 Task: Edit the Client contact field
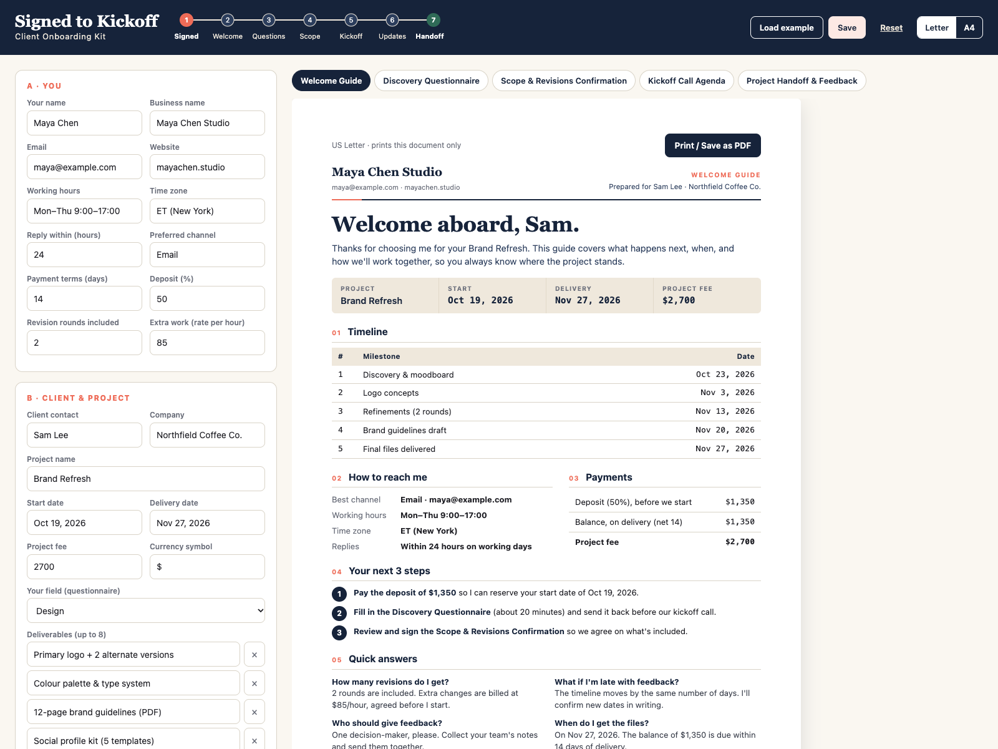tap(84, 435)
